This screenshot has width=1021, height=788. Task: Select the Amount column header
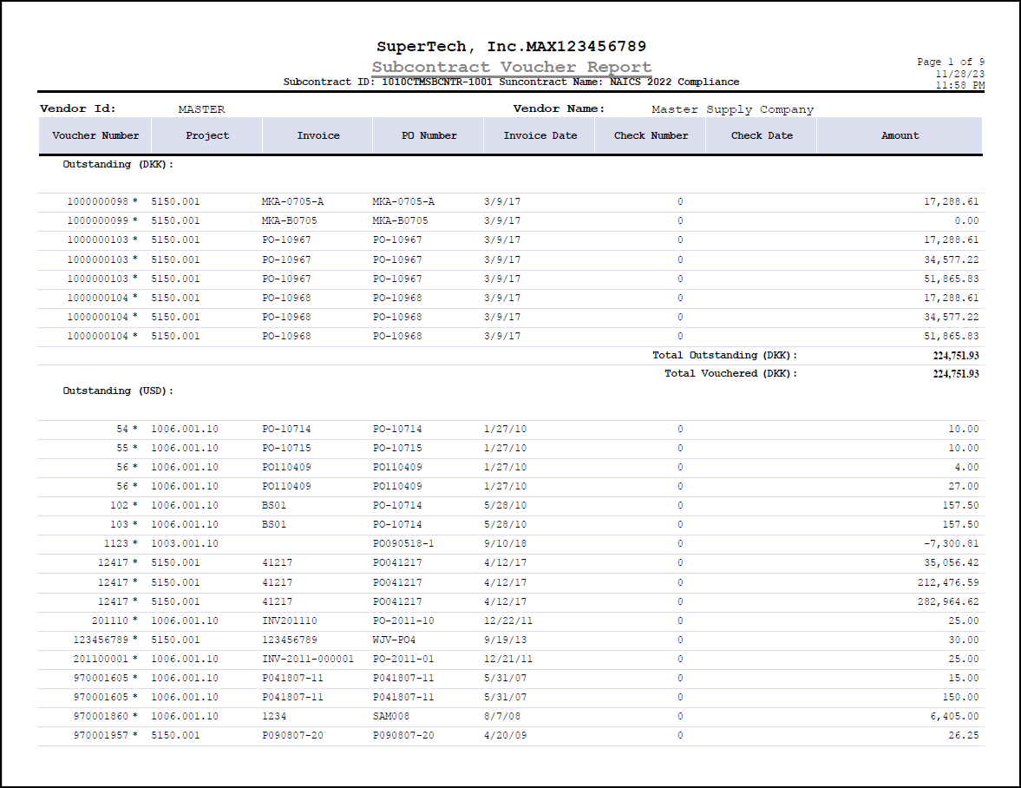point(900,135)
